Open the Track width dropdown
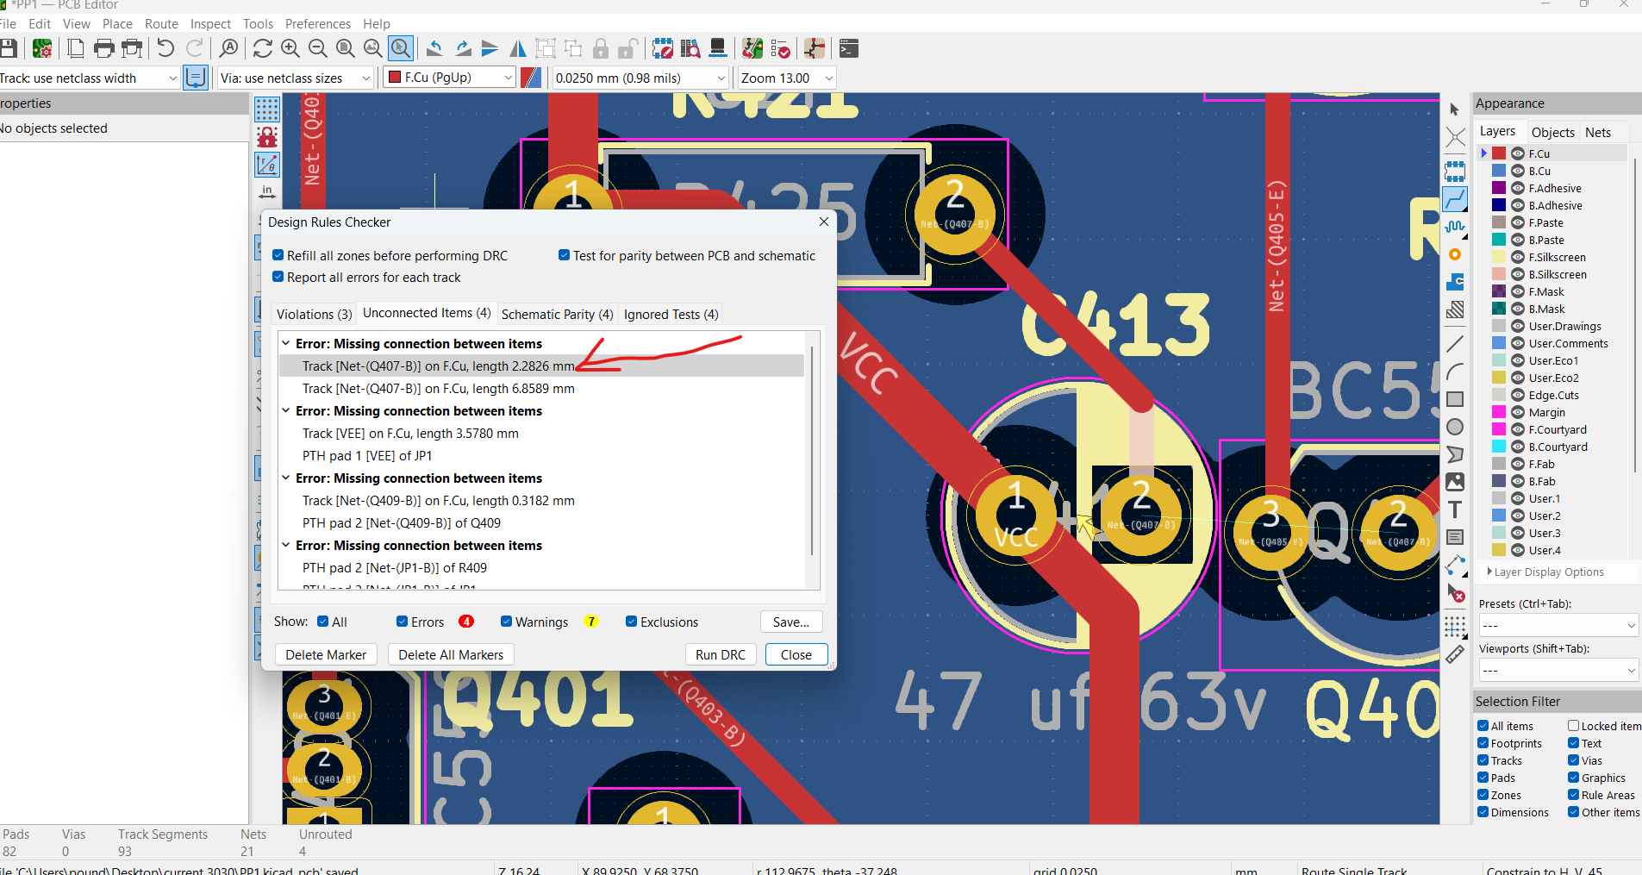Viewport: 1642px width, 875px height. click(90, 78)
